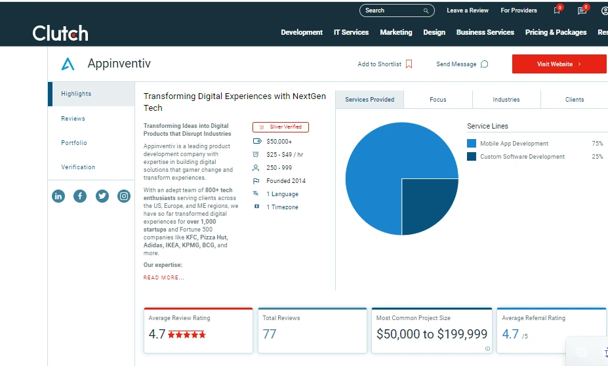Click the '250 - 999' employees text
Screen dimensions: 608x366
point(279,167)
